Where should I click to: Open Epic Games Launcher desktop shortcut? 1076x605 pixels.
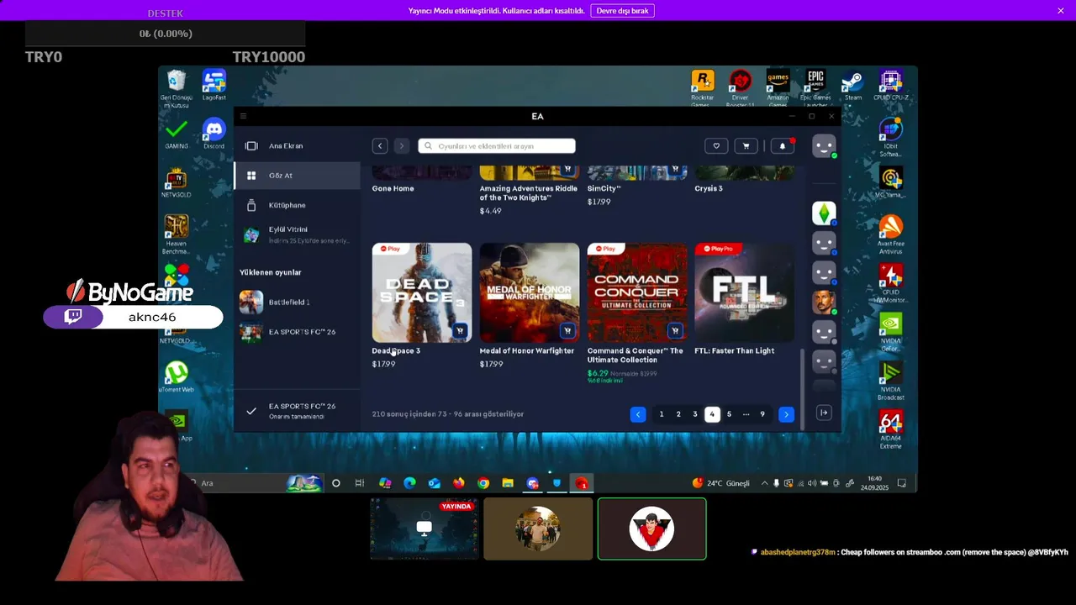[815, 87]
